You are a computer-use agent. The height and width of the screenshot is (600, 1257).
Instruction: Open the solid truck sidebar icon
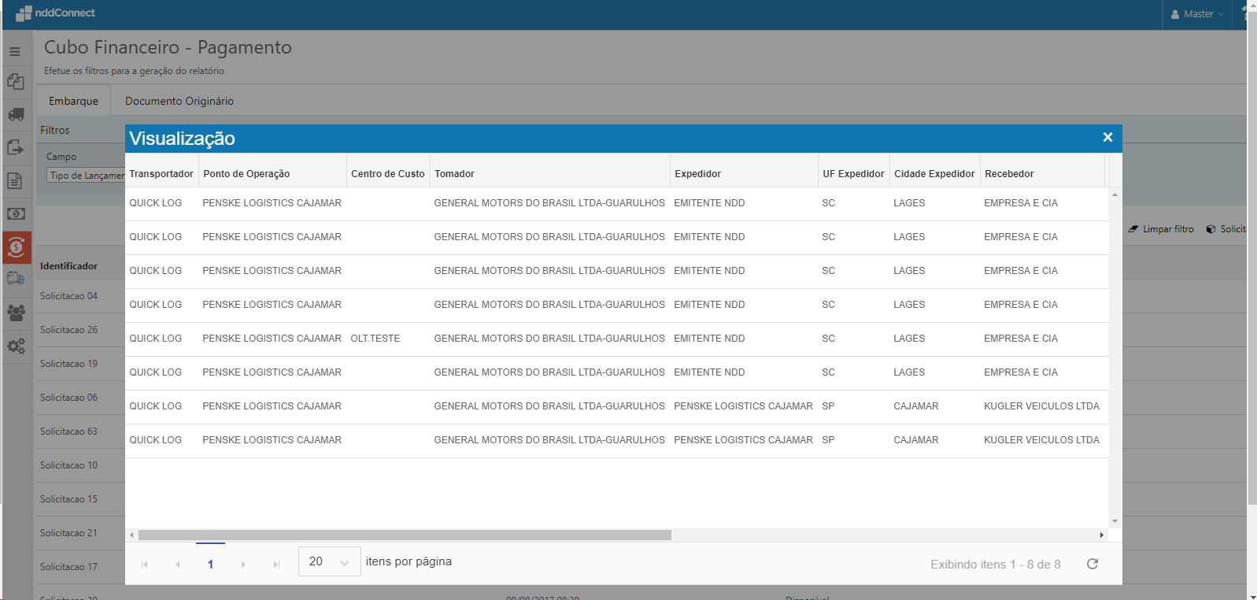tap(16, 115)
